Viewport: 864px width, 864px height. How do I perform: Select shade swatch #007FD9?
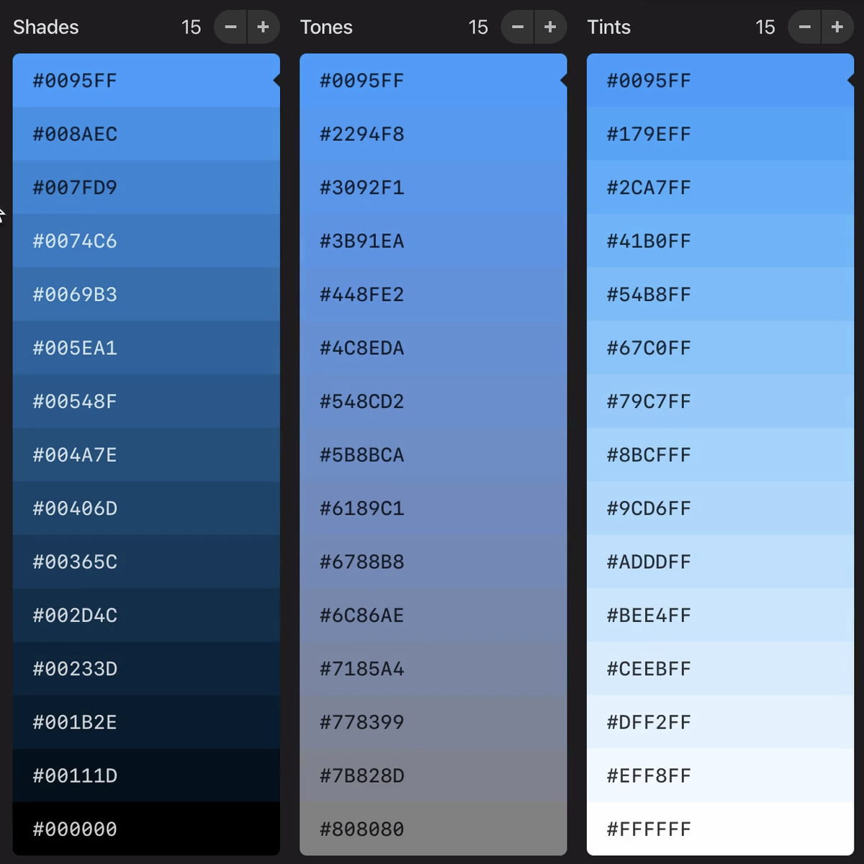point(146,187)
